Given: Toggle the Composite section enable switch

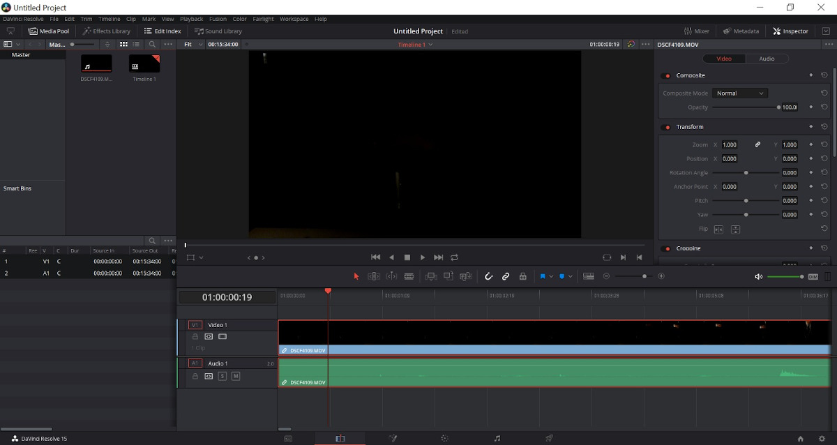Looking at the screenshot, I should click(665, 75).
